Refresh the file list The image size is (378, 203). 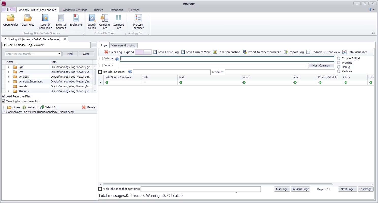click(x=30, y=107)
